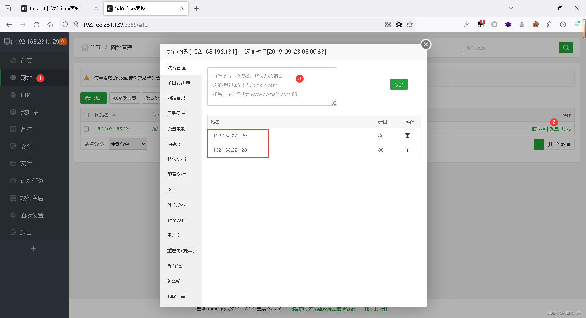Select the 域名管理 tab
This screenshot has height=318, width=586.
pyautogui.click(x=181, y=67)
